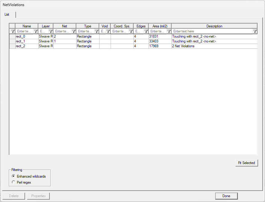The width and height of the screenshot is (265, 202).
Task: Sort by the Name column header
Action: pos(27,26)
